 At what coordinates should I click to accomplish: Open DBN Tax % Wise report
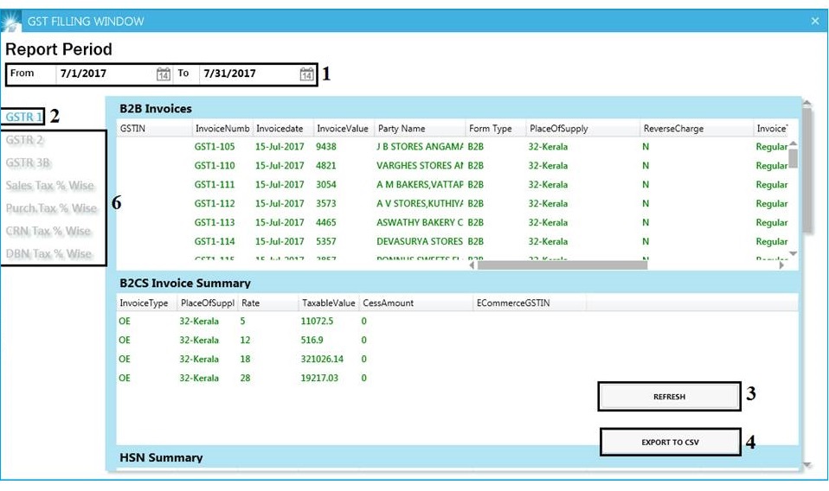point(48,253)
